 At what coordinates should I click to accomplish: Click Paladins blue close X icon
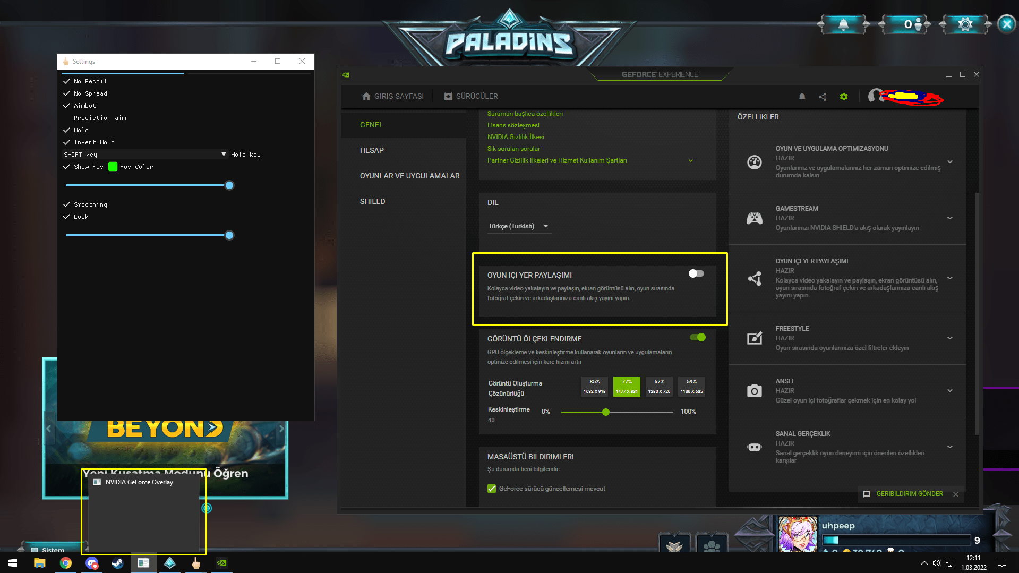(1007, 24)
